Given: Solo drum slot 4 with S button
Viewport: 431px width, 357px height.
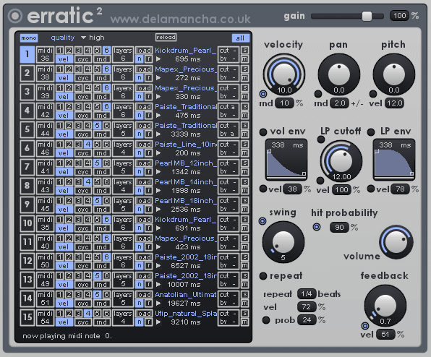Looking at the screenshot, I should 244,106.
